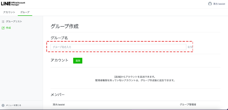Image resolution: width=228 pixels, height=110 pixels.
Task: Click the LINE Official Account Manager logo
Action: point(13,4)
